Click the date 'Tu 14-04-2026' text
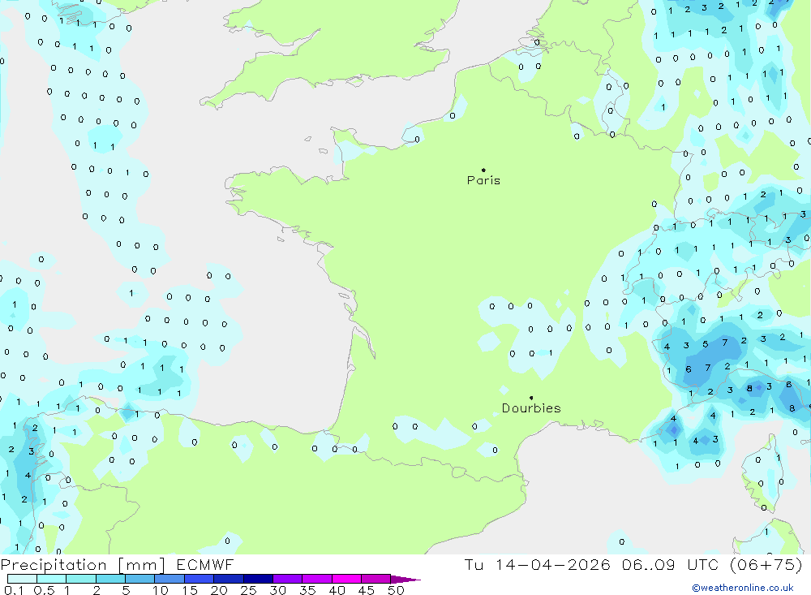This screenshot has width=811, height=595. pyautogui.click(x=538, y=564)
